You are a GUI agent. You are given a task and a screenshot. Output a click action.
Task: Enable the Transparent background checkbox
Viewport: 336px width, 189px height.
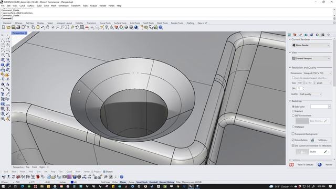tap(293, 134)
